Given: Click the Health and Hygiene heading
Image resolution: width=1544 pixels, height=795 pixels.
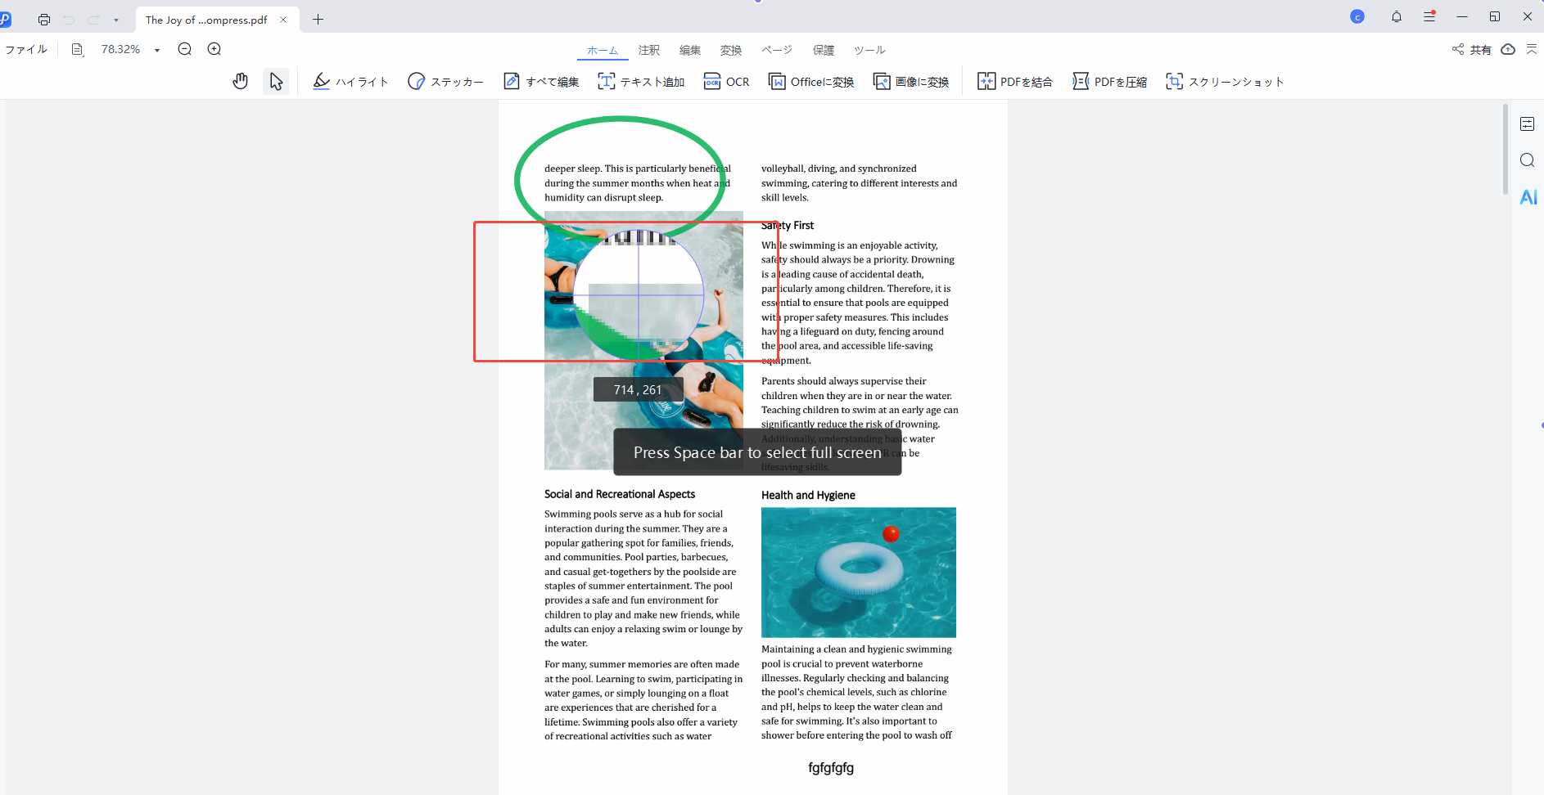Looking at the screenshot, I should coord(808,495).
